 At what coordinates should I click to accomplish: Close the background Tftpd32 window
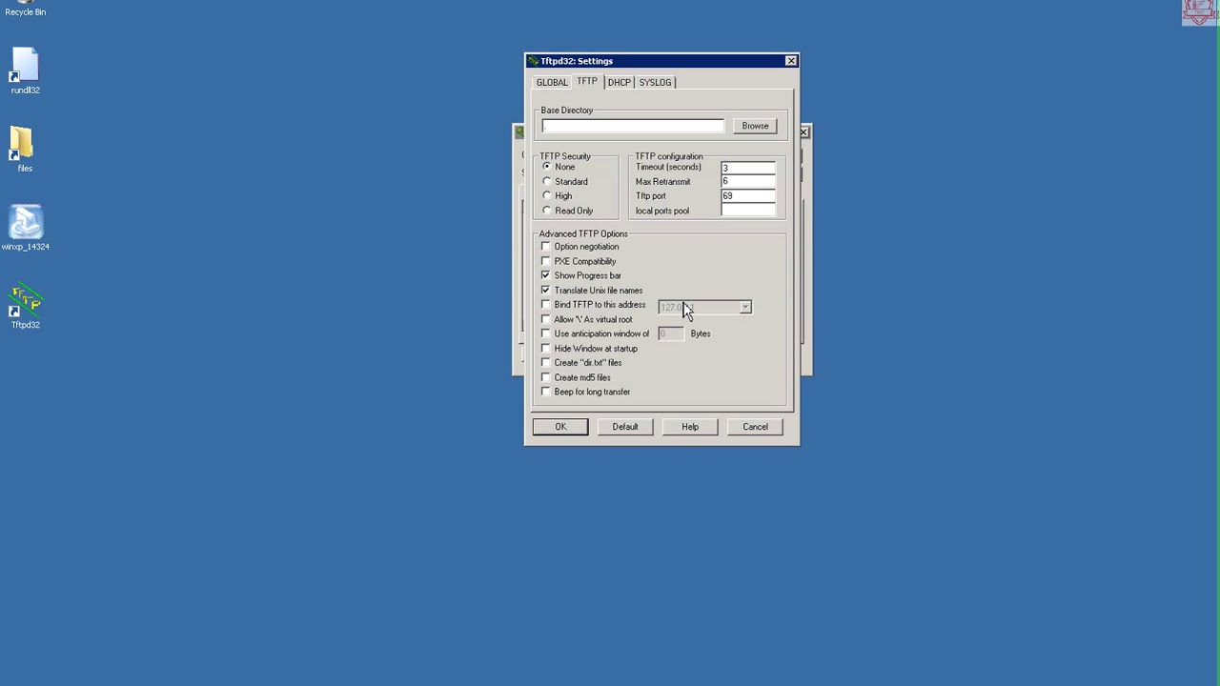point(804,131)
